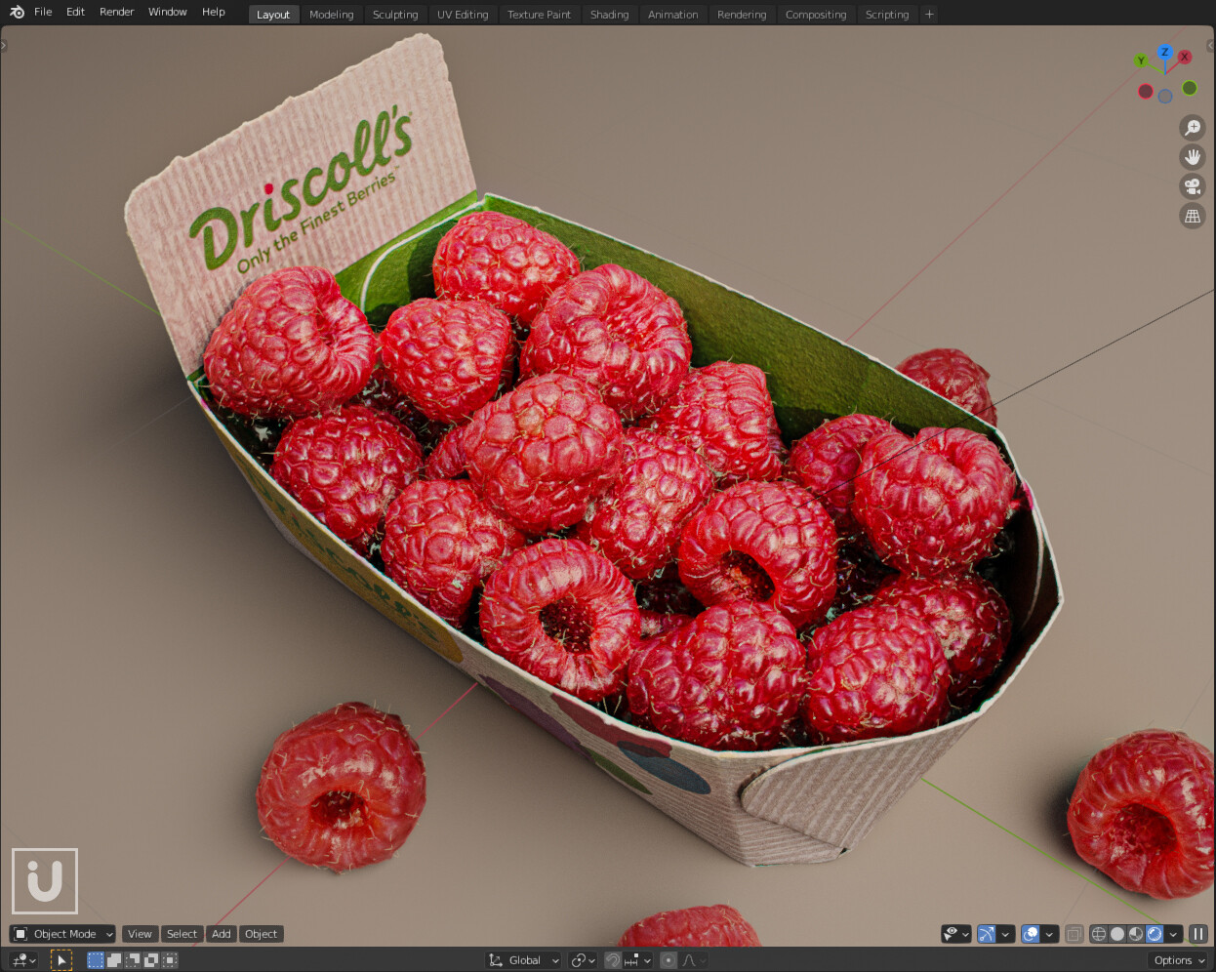Toggle the camera view icon

coord(1193,186)
